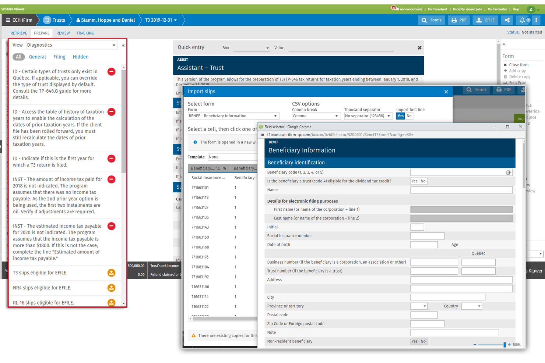Screen dimensions: 545x363
Task: Select No for dividend tax credit eligibility
Action: tap(423, 181)
